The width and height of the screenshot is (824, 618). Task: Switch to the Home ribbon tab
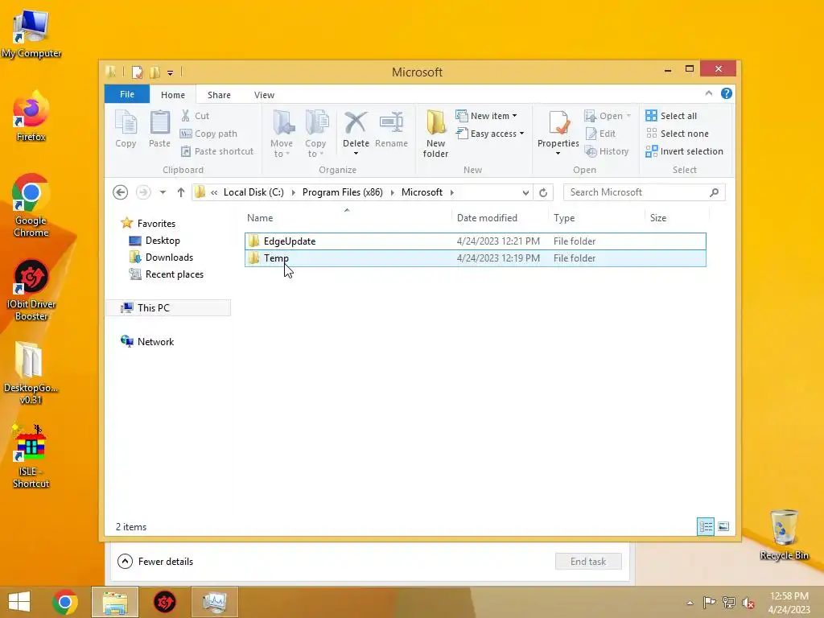click(173, 95)
